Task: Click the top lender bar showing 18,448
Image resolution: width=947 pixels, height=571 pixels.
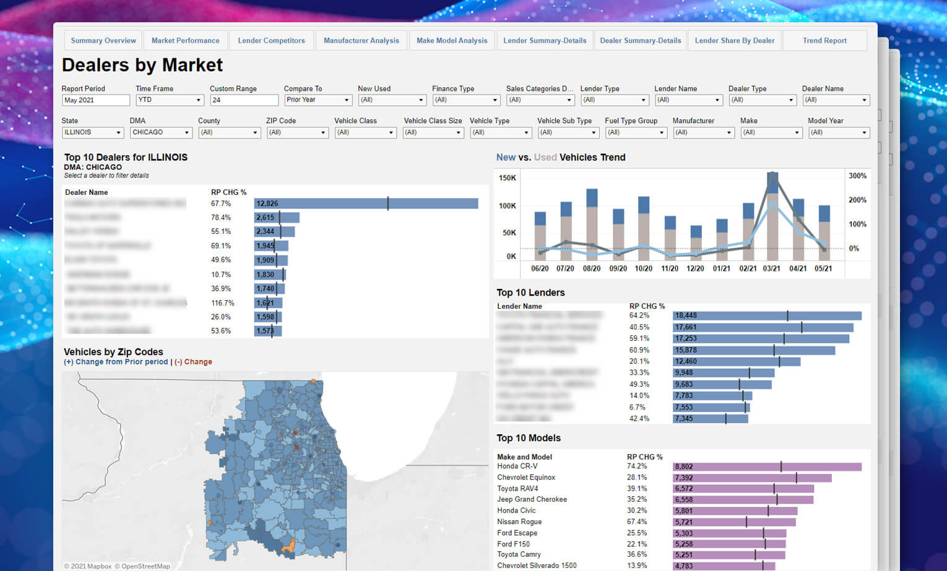Action: click(x=766, y=316)
